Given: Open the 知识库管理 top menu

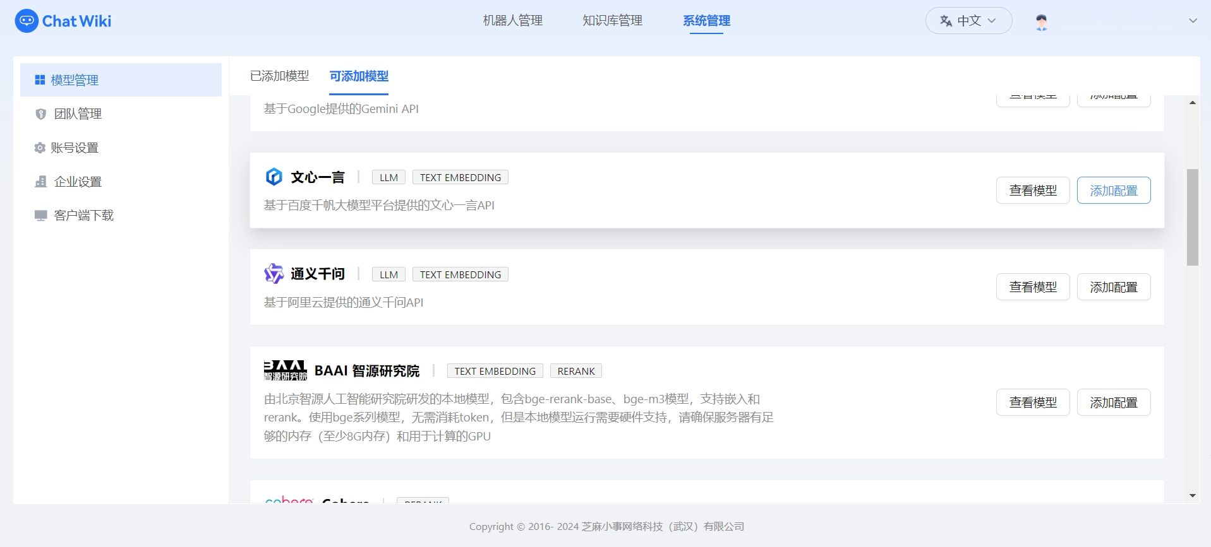Looking at the screenshot, I should pos(612,21).
